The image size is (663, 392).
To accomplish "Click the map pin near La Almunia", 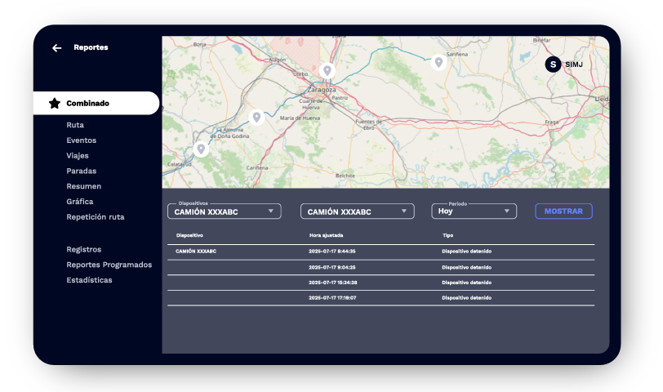I will tap(256, 118).
